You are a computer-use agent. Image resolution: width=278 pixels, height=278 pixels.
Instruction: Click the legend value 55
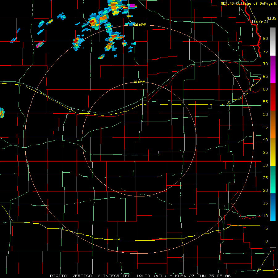point(265,102)
